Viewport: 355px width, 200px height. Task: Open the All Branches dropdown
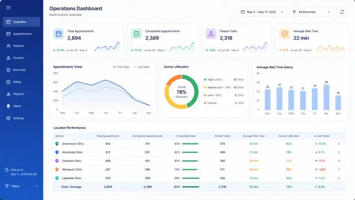311,12
